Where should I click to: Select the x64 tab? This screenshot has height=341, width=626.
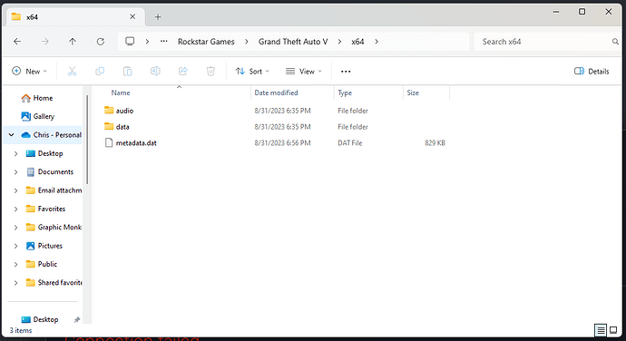click(76, 16)
